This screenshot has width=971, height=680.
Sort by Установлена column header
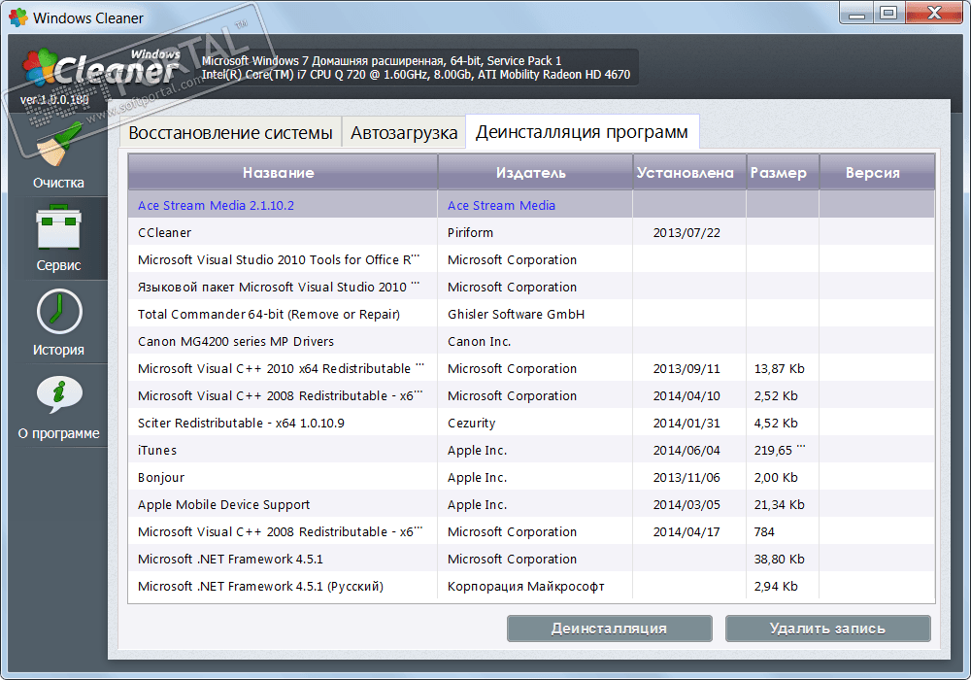tap(689, 172)
